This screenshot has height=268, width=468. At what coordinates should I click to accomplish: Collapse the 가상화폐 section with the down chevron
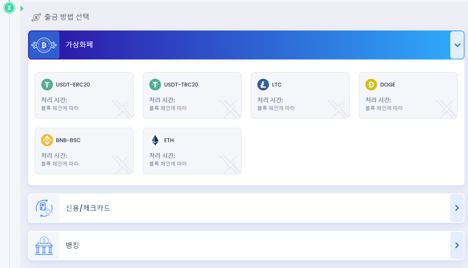(x=457, y=45)
